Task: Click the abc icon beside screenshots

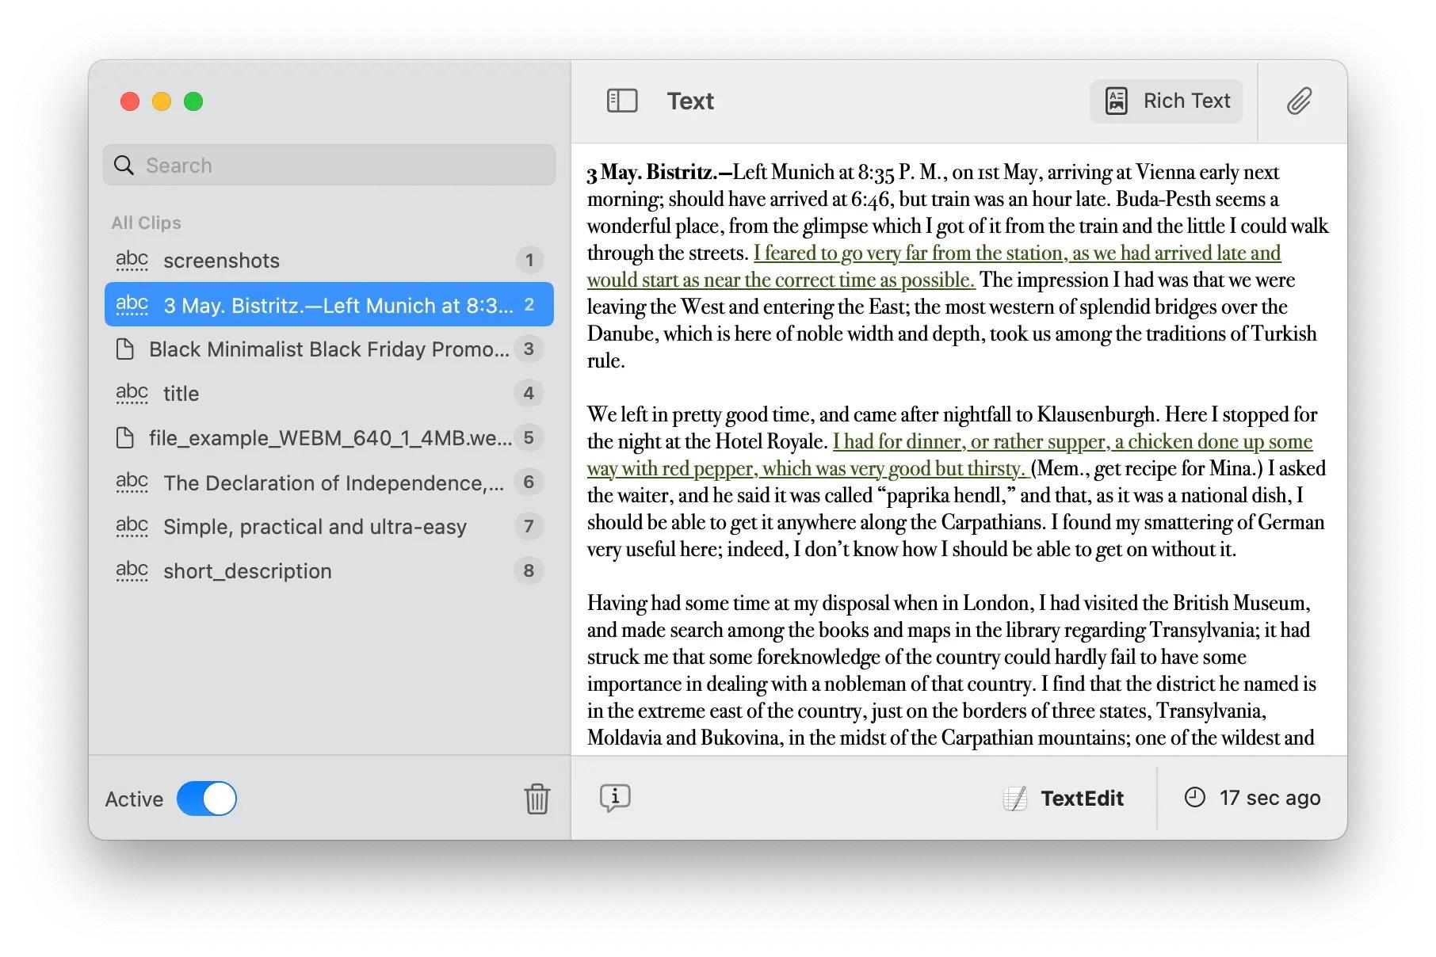Action: pyautogui.click(x=132, y=260)
